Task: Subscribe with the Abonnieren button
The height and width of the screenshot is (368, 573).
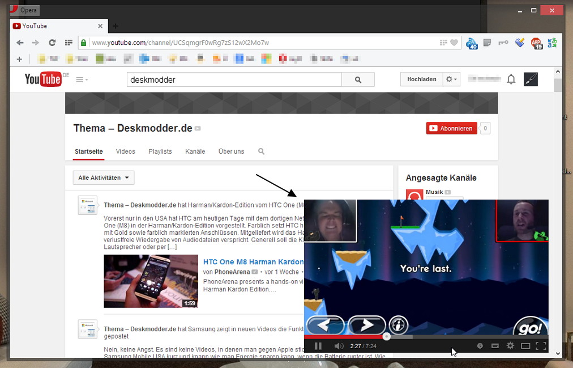Action: click(452, 128)
